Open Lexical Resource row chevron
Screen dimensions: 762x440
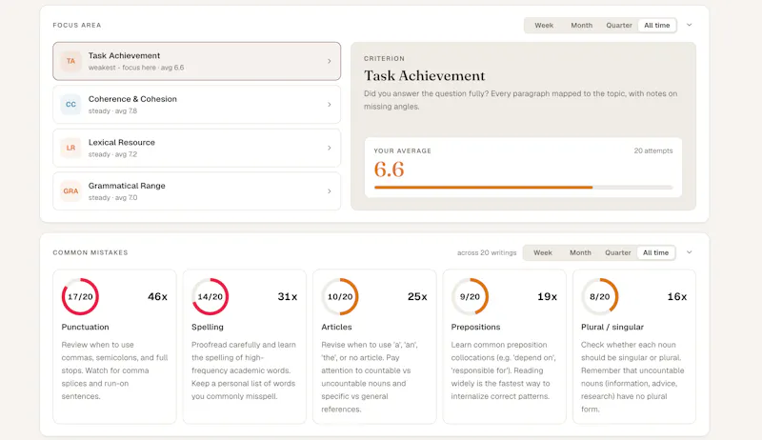coord(329,148)
